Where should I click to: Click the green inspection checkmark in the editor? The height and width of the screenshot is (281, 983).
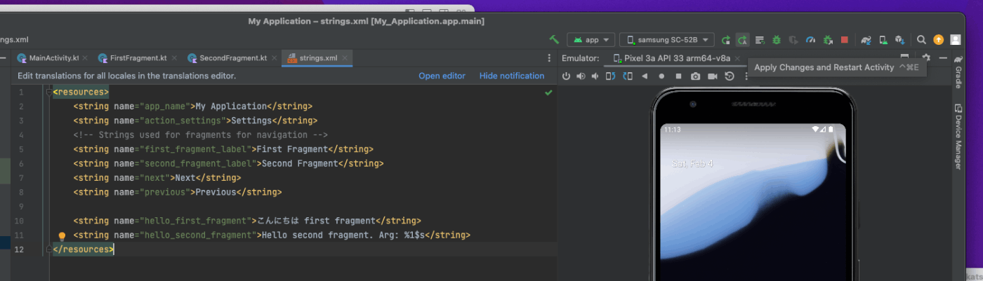(x=548, y=92)
